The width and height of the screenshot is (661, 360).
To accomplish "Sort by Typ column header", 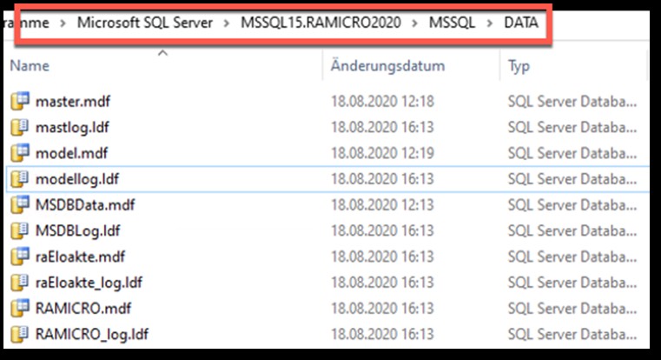I will coord(518,66).
